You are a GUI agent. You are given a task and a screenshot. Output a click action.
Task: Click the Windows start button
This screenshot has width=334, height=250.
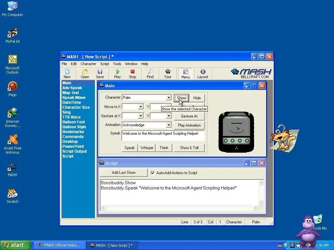16,245
